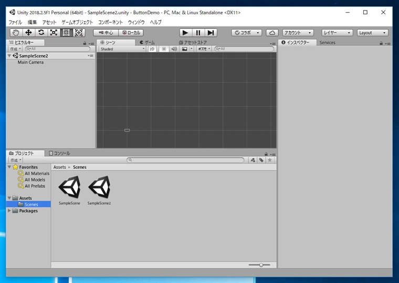This screenshot has width=399, height=283.
Task: Toggle scene lighting sun icon
Action: tap(164, 49)
